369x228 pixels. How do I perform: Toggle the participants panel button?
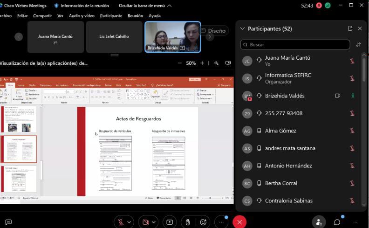point(319,222)
